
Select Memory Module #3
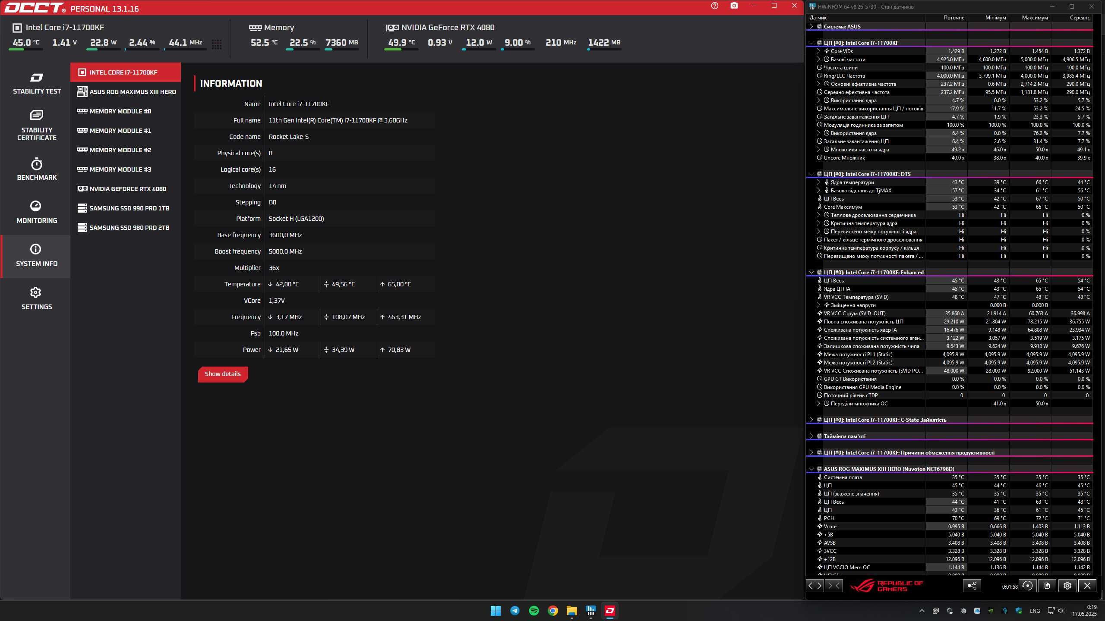tap(126, 169)
